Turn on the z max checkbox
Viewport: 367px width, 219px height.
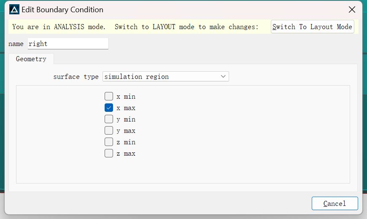(x=109, y=153)
